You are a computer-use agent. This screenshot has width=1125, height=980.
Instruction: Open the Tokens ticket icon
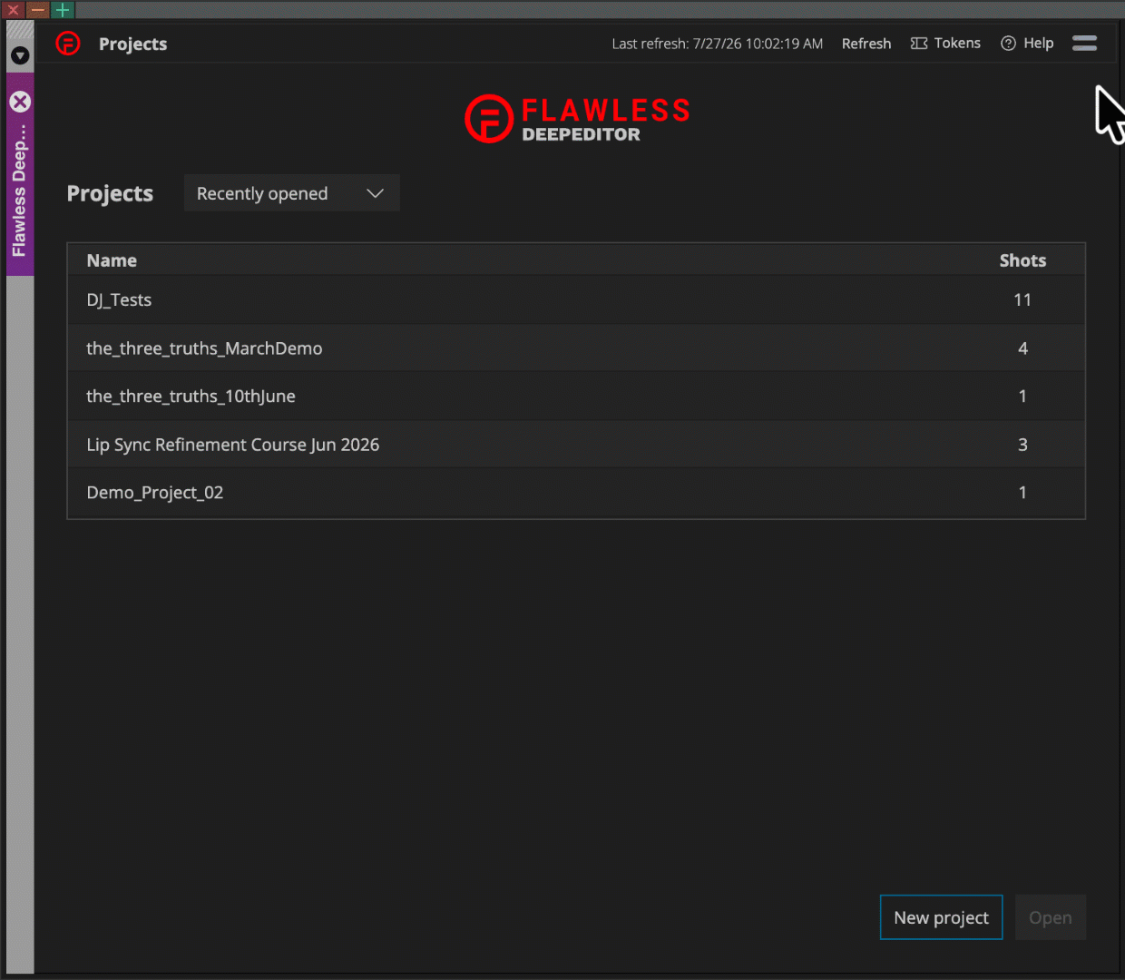(x=919, y=43)
